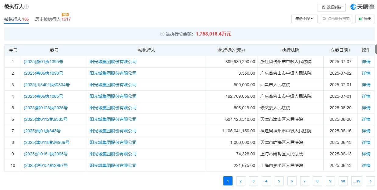Viewport: 377px width, 190px height.
Task: Click the 导出 export button
Action: 365,19
